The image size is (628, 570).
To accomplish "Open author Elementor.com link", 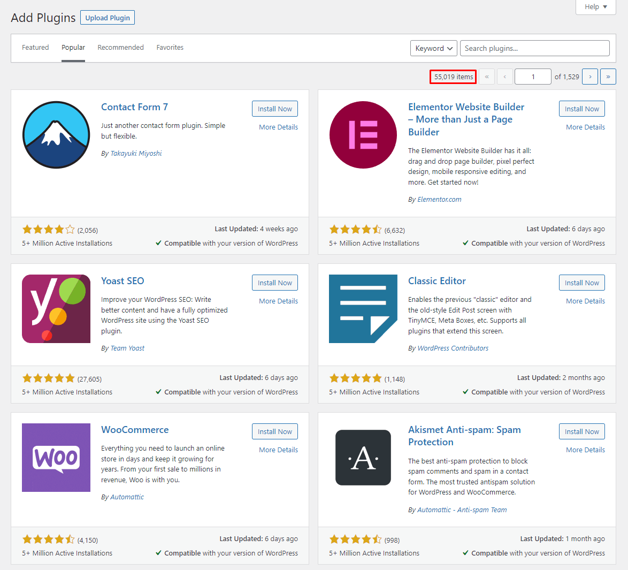I will [x=439, y=199].
